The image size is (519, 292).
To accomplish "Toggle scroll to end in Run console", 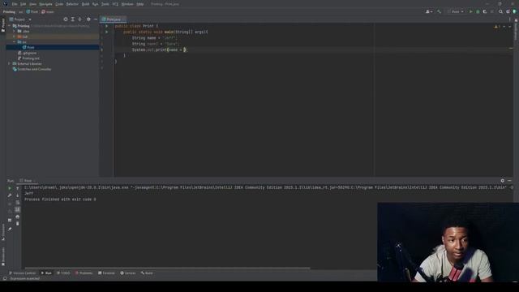I will pyautogui.click(x=18, y=209).
